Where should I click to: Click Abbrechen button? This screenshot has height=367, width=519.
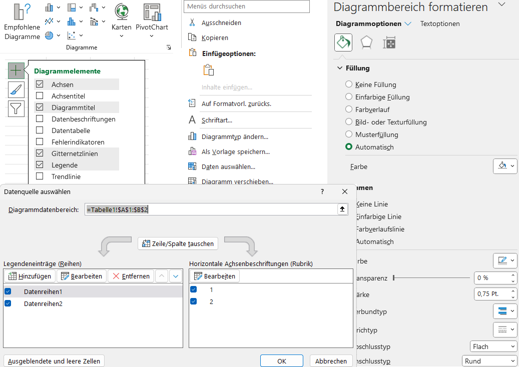point(331,361)
